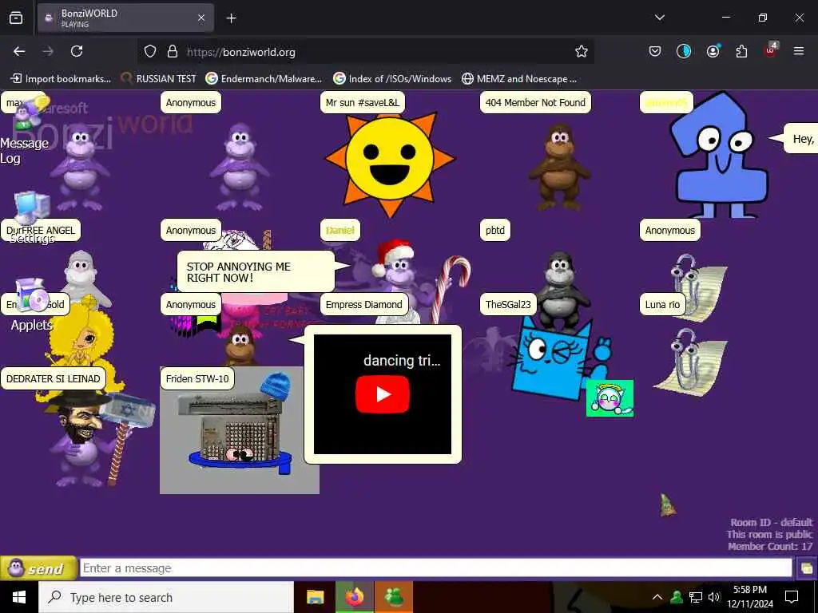Click the 404 Member Not Found brown gorilla
The image size is (818, 613).
(559, 167)
